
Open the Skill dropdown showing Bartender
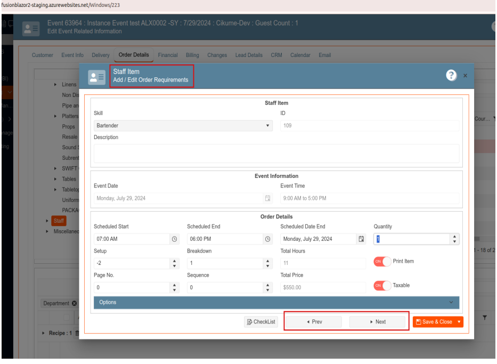click(183, 126)
